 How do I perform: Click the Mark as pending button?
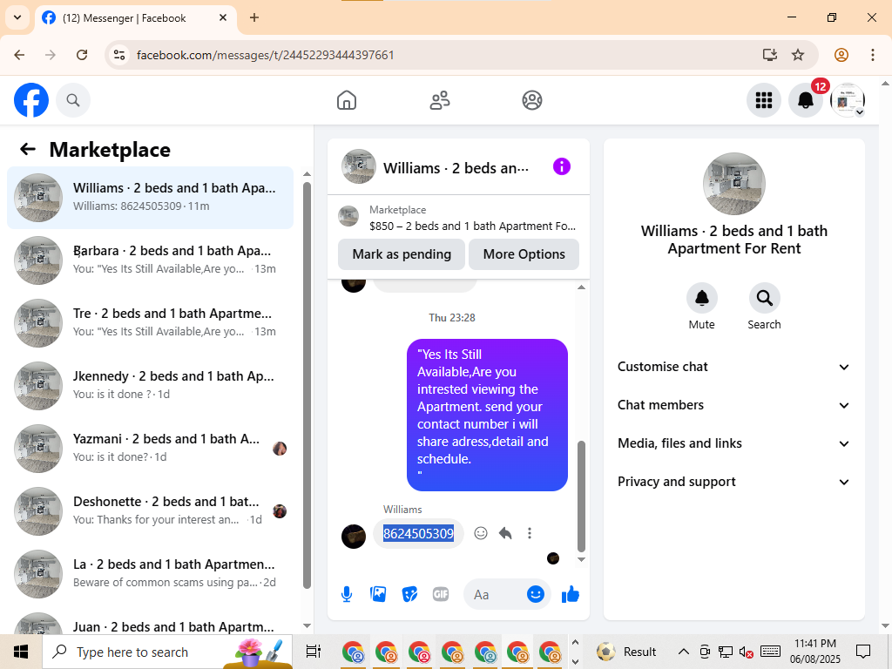click(x=402, y=254)
